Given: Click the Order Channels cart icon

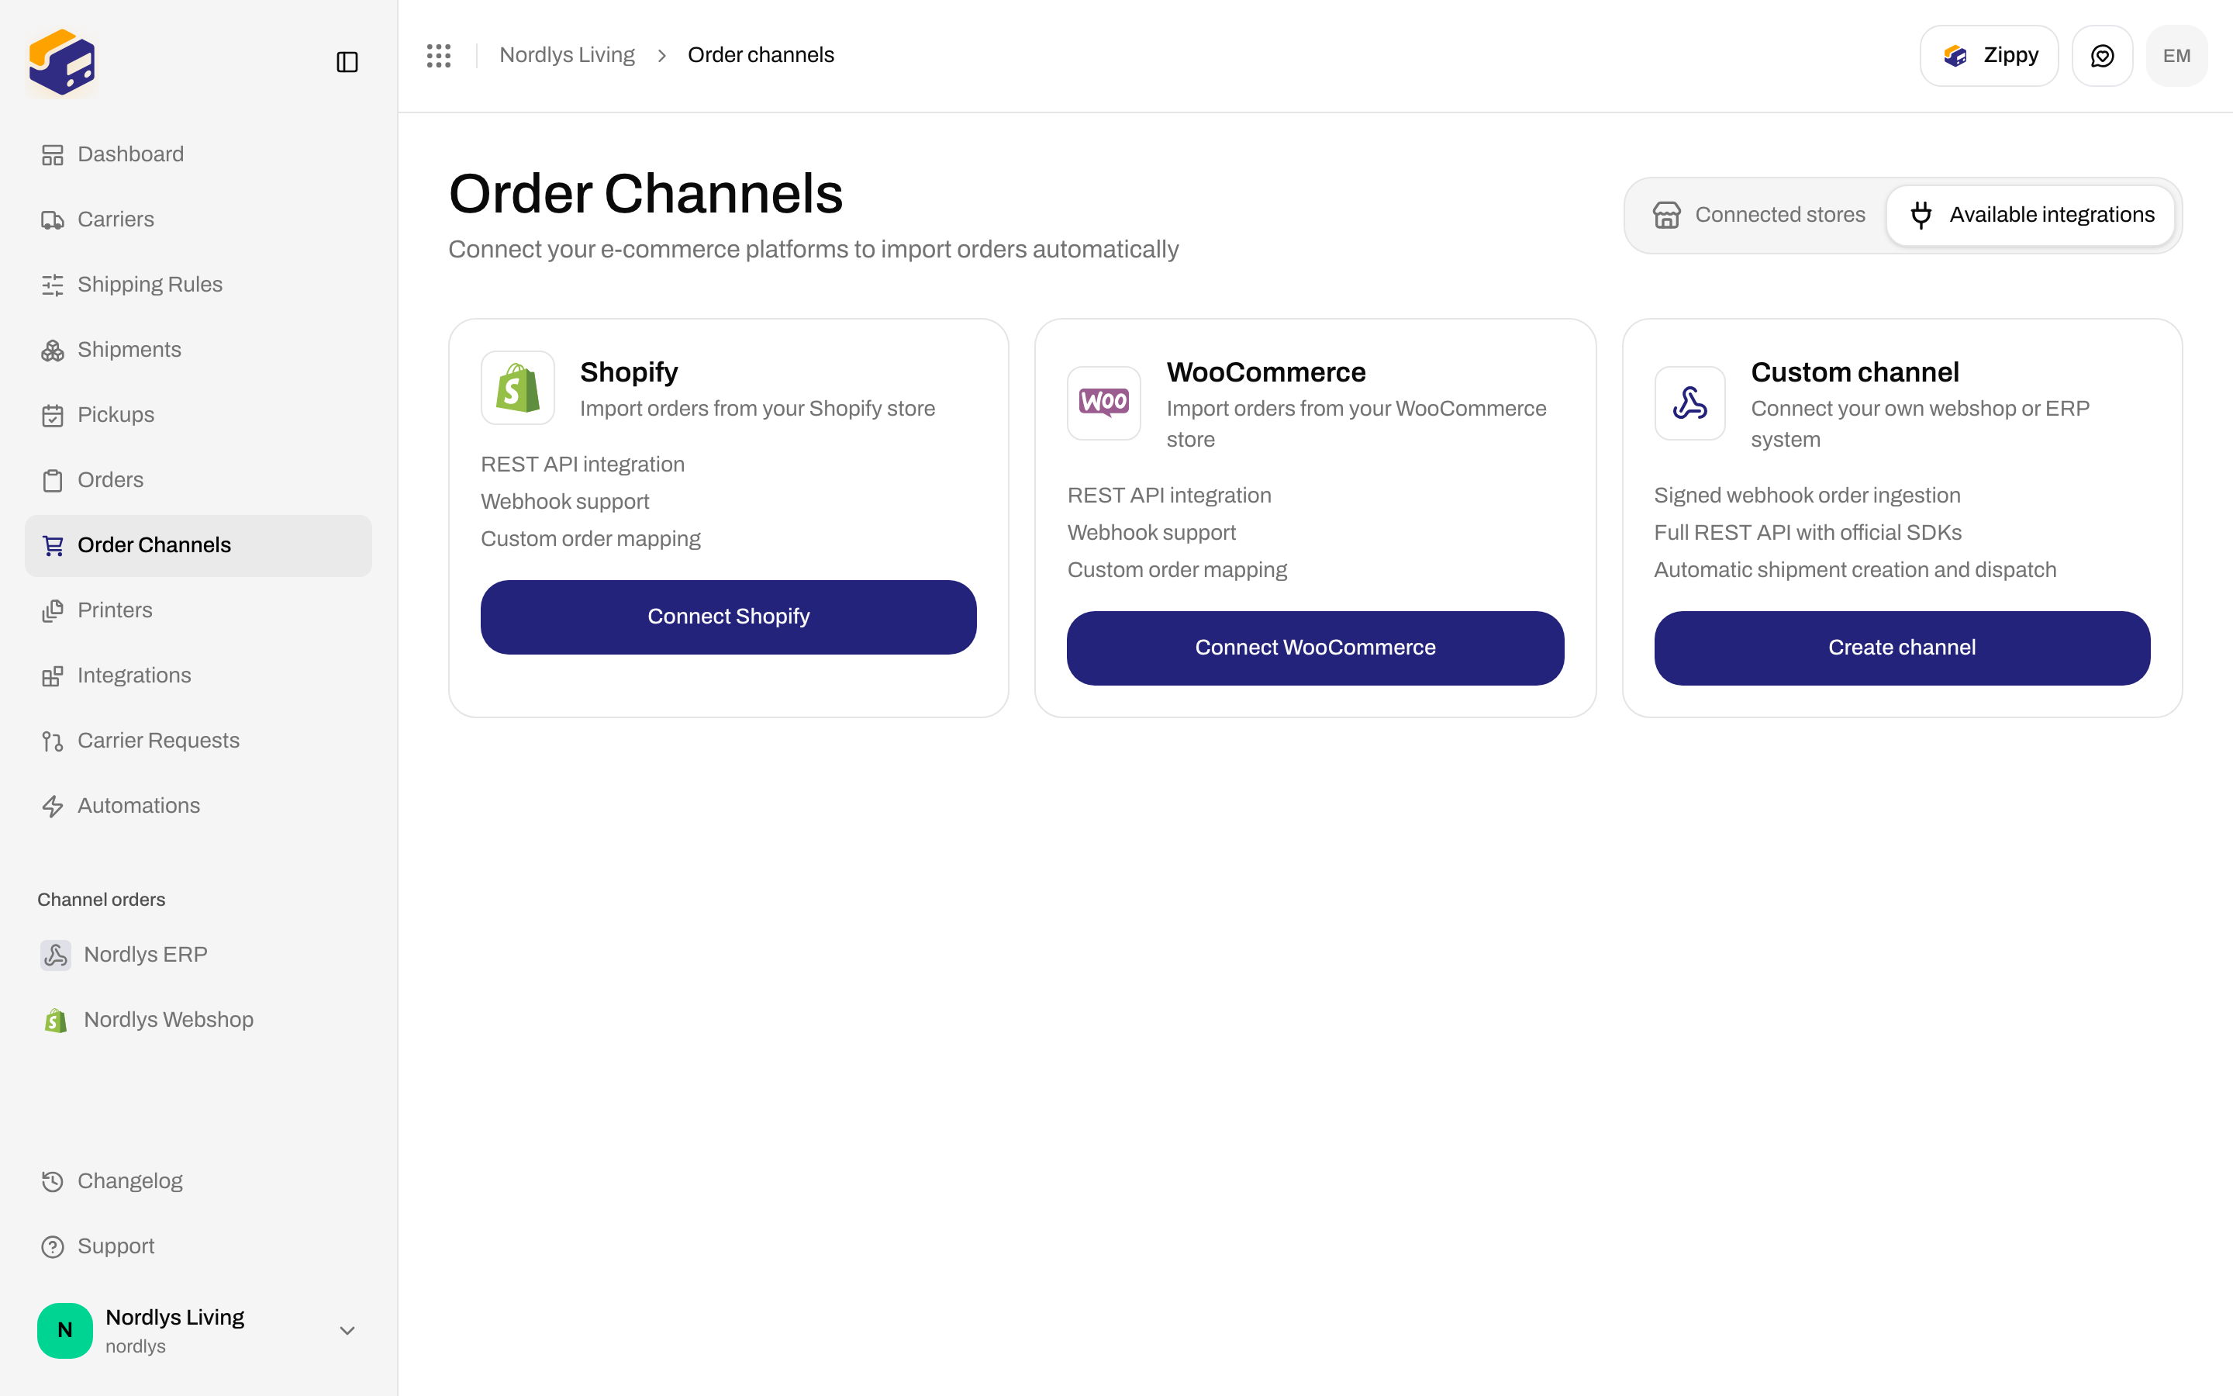Looking at the screenshot, I should (x=53, y=546).
